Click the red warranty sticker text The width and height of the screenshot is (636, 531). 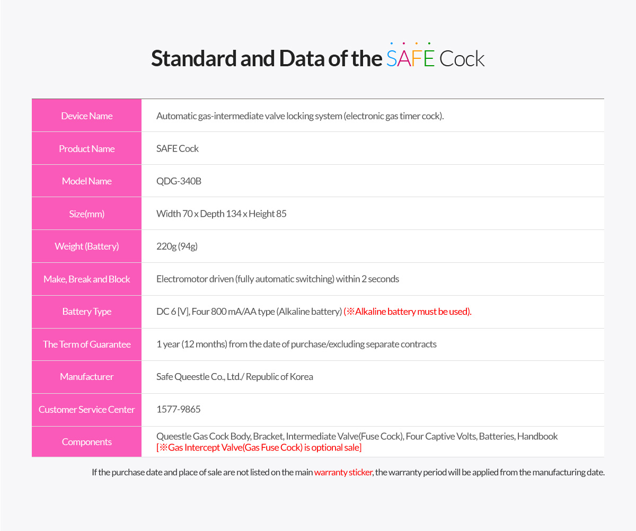[x=343, y=472]
